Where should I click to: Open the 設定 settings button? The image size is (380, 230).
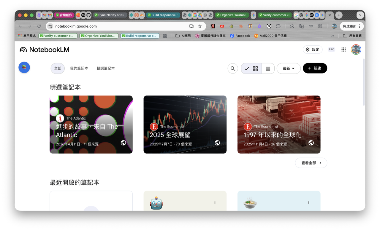click(313, 49)
